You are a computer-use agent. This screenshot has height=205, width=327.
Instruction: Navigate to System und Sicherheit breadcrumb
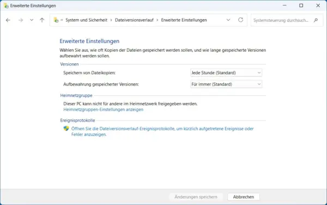tap(86, 20)
